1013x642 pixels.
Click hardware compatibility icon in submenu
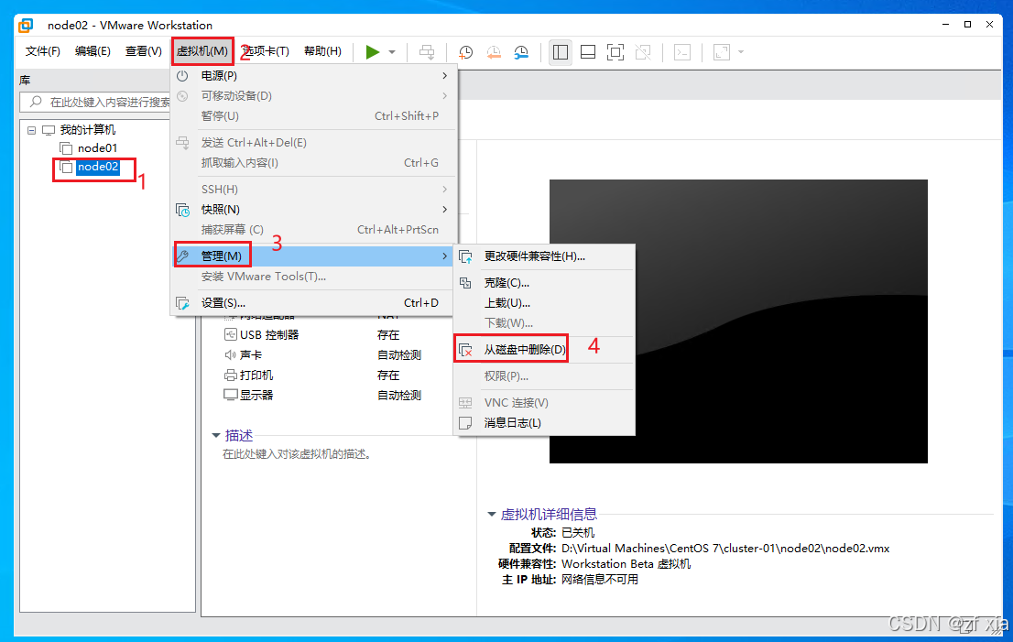pos(465,256)
